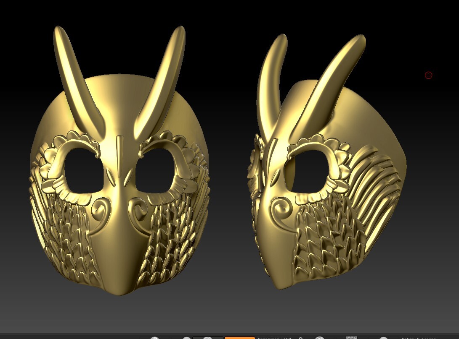The image size is (459, 339).
Task: Toggle the orange highlighted mode button
Action: [x=239, y=337]
